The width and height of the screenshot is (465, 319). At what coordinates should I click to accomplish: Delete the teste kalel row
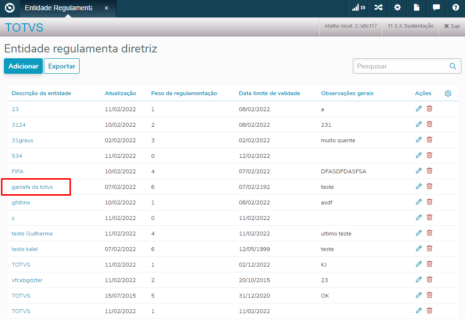430,249
